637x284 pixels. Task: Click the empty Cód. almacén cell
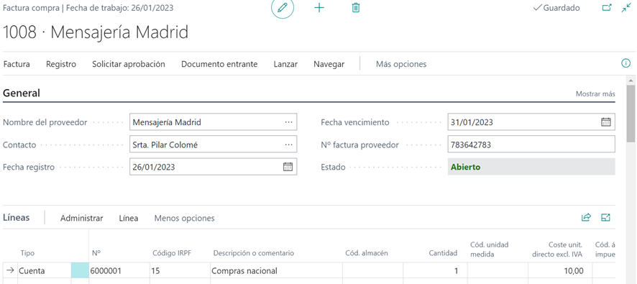pyautogui.click(x=373, y=270)
